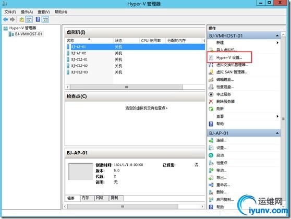Click the 停止服务 action
This screenshot has width=291, height=219.
point(224,94)
